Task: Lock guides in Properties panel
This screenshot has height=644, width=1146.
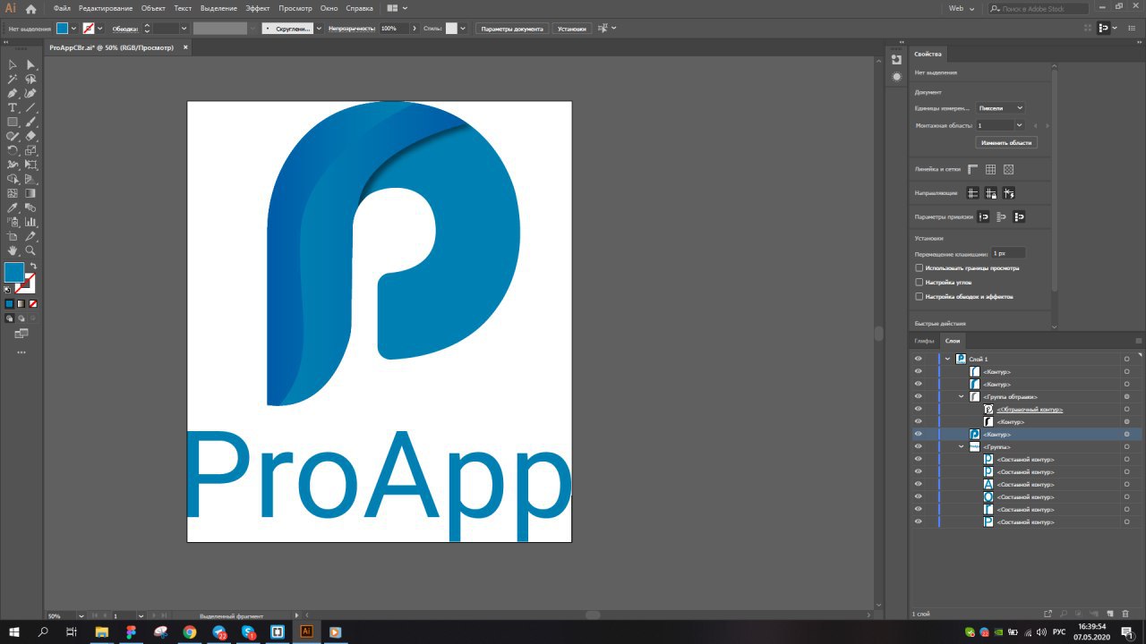Action: click(991, 193)
